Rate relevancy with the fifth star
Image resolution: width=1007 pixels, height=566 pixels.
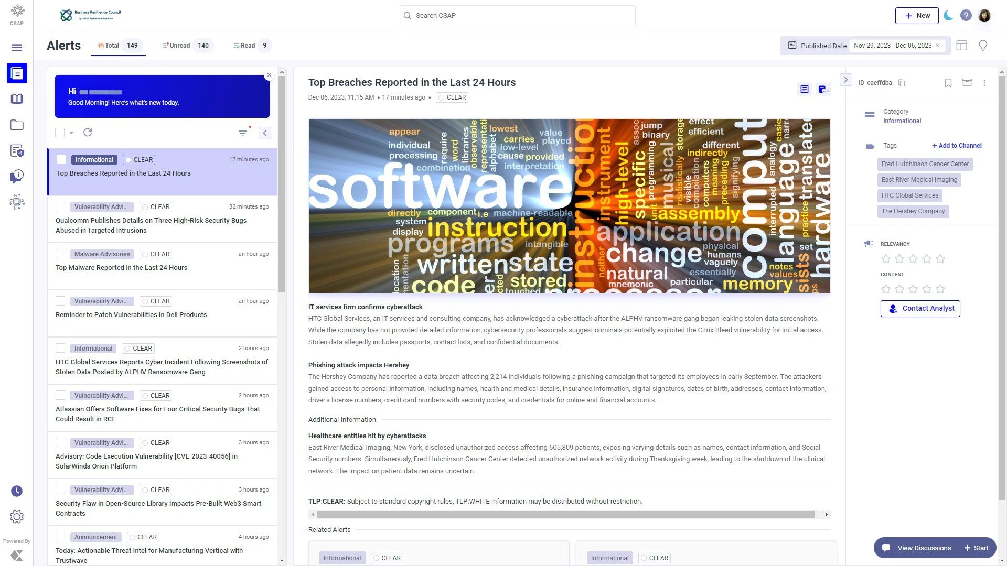click(x=940, y=259)
